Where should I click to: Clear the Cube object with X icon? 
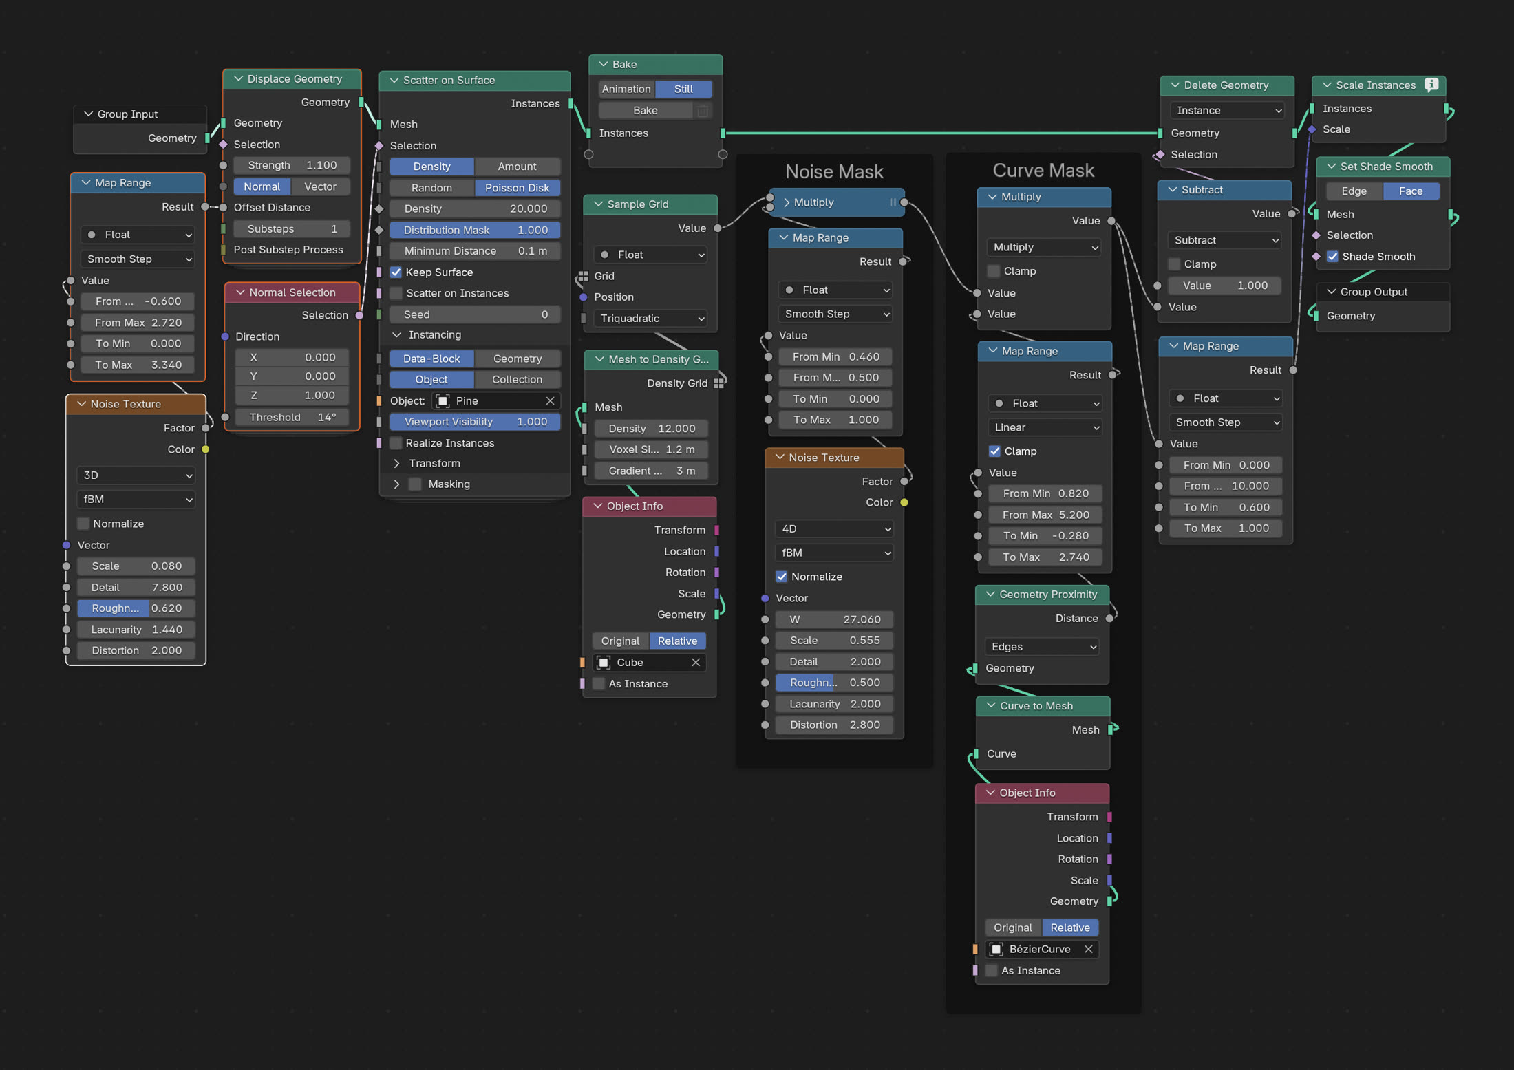click(696, 663)
